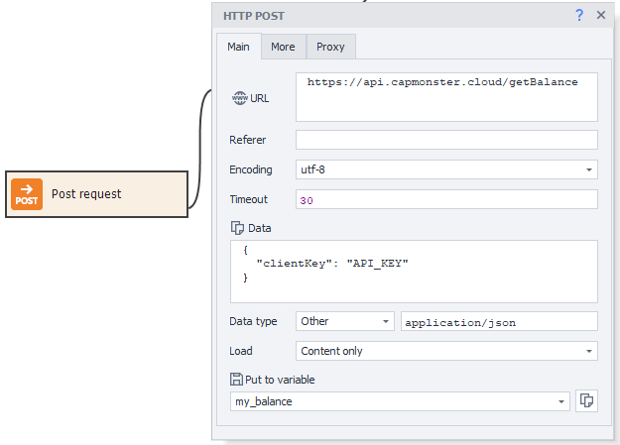Open the More tab
The image size is (620, 445).
tap(283, 47)
